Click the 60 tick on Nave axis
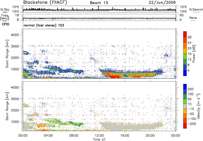Screen dimensions: 203x141 [x=181, y=15]
